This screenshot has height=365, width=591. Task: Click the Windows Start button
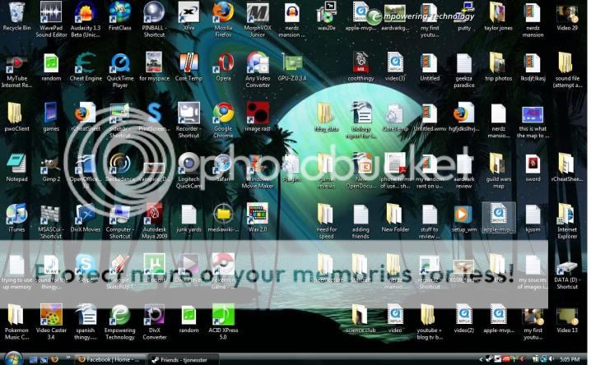[11, 359]
